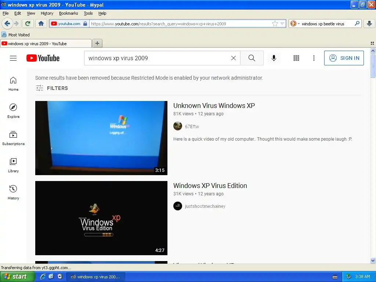This screenshot has height=282, width=376.
Task: Click the browser address bar URL
Action: pyautogui.click(x=181, y=24)
